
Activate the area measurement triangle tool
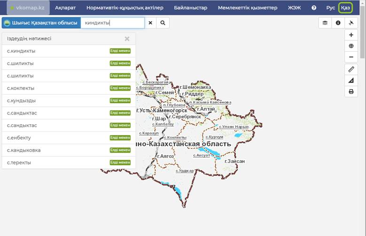tap(351, 81)
